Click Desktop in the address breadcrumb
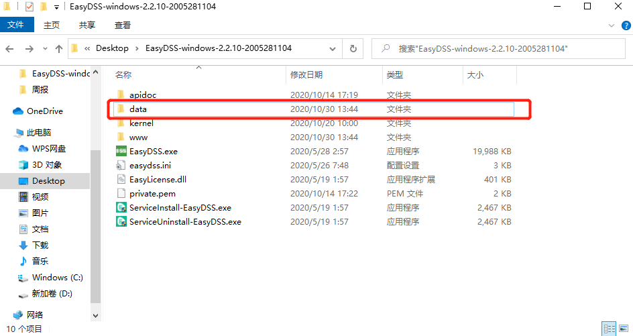This screenshot has height=336, width=633. [x=112, y=48]
